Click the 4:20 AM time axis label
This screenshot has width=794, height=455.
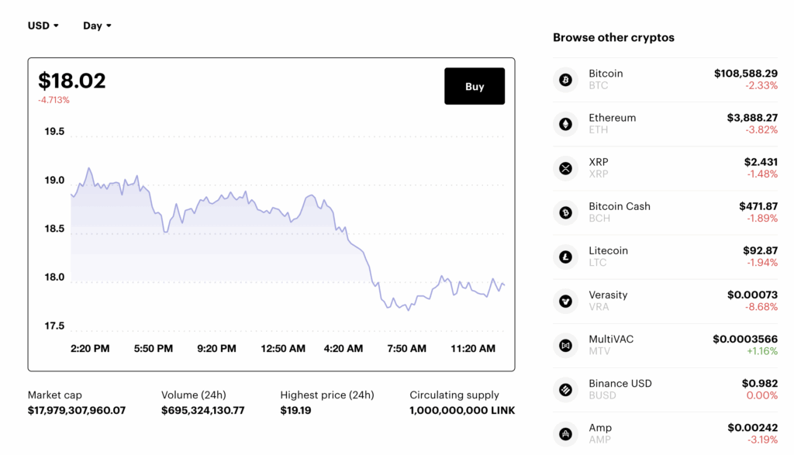[343, 349]
